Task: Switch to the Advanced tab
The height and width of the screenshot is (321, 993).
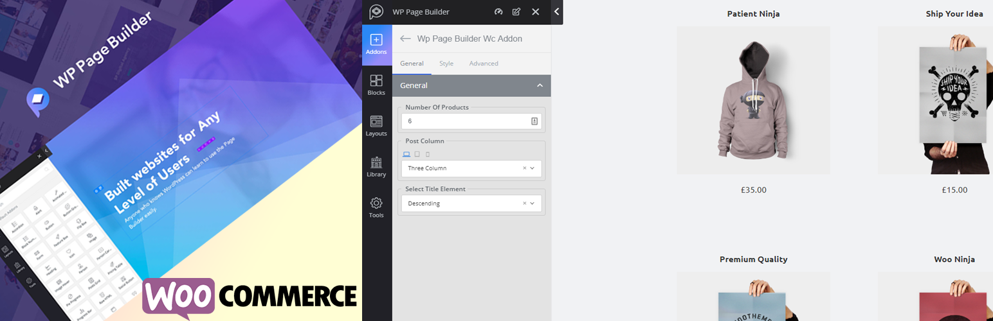Action: (484, 64)
